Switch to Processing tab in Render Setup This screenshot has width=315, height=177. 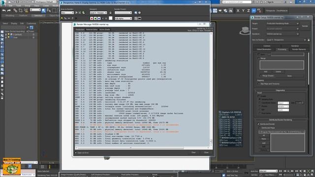point(282,49)
